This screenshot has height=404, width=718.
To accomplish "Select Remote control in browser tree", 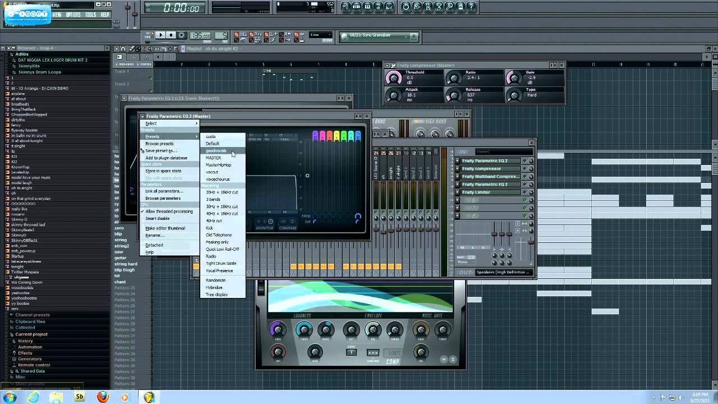I will [34, 365].
